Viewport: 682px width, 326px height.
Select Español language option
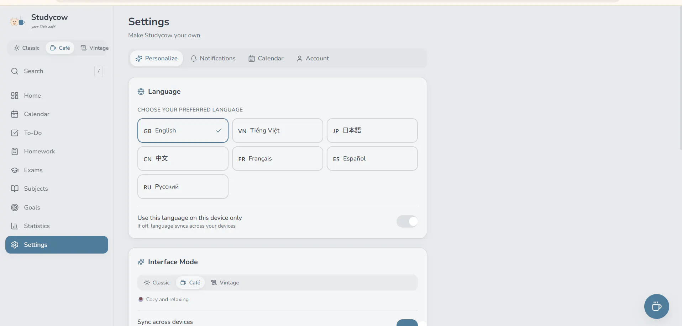point(372,158)
